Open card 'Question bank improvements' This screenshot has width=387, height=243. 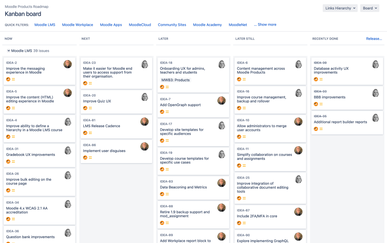[40, 234]
